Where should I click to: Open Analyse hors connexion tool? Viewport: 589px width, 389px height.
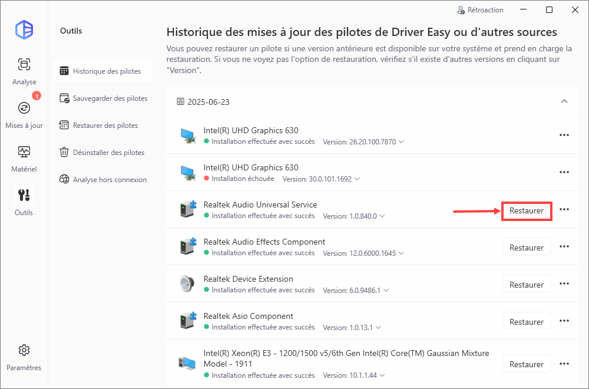coord(103,179)
